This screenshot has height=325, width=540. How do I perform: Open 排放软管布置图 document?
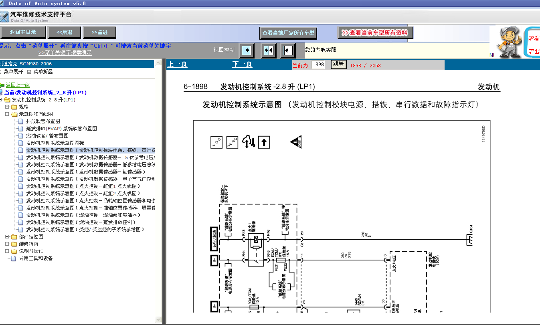click(x=43, y=121)
